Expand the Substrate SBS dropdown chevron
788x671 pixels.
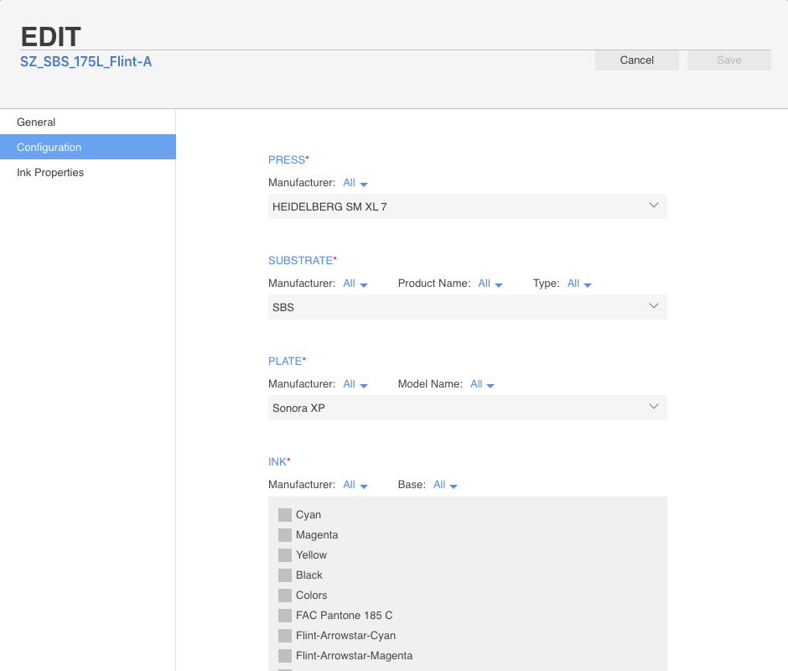pyautogui.click(x=653, y=306)
